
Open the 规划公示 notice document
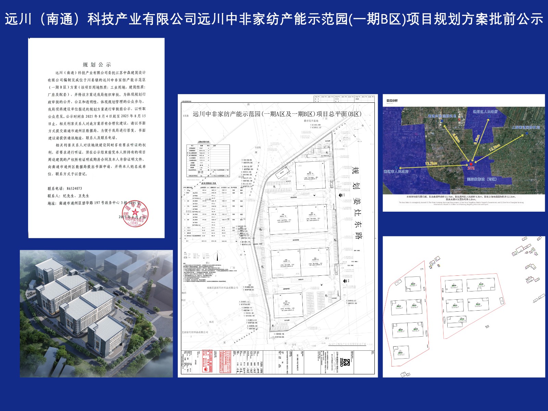click(96, 138)
